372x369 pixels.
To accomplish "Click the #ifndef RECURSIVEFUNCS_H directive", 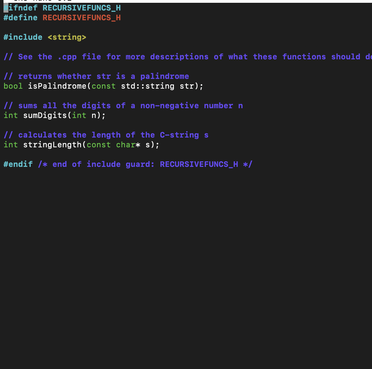I will [x=62, y=8].
